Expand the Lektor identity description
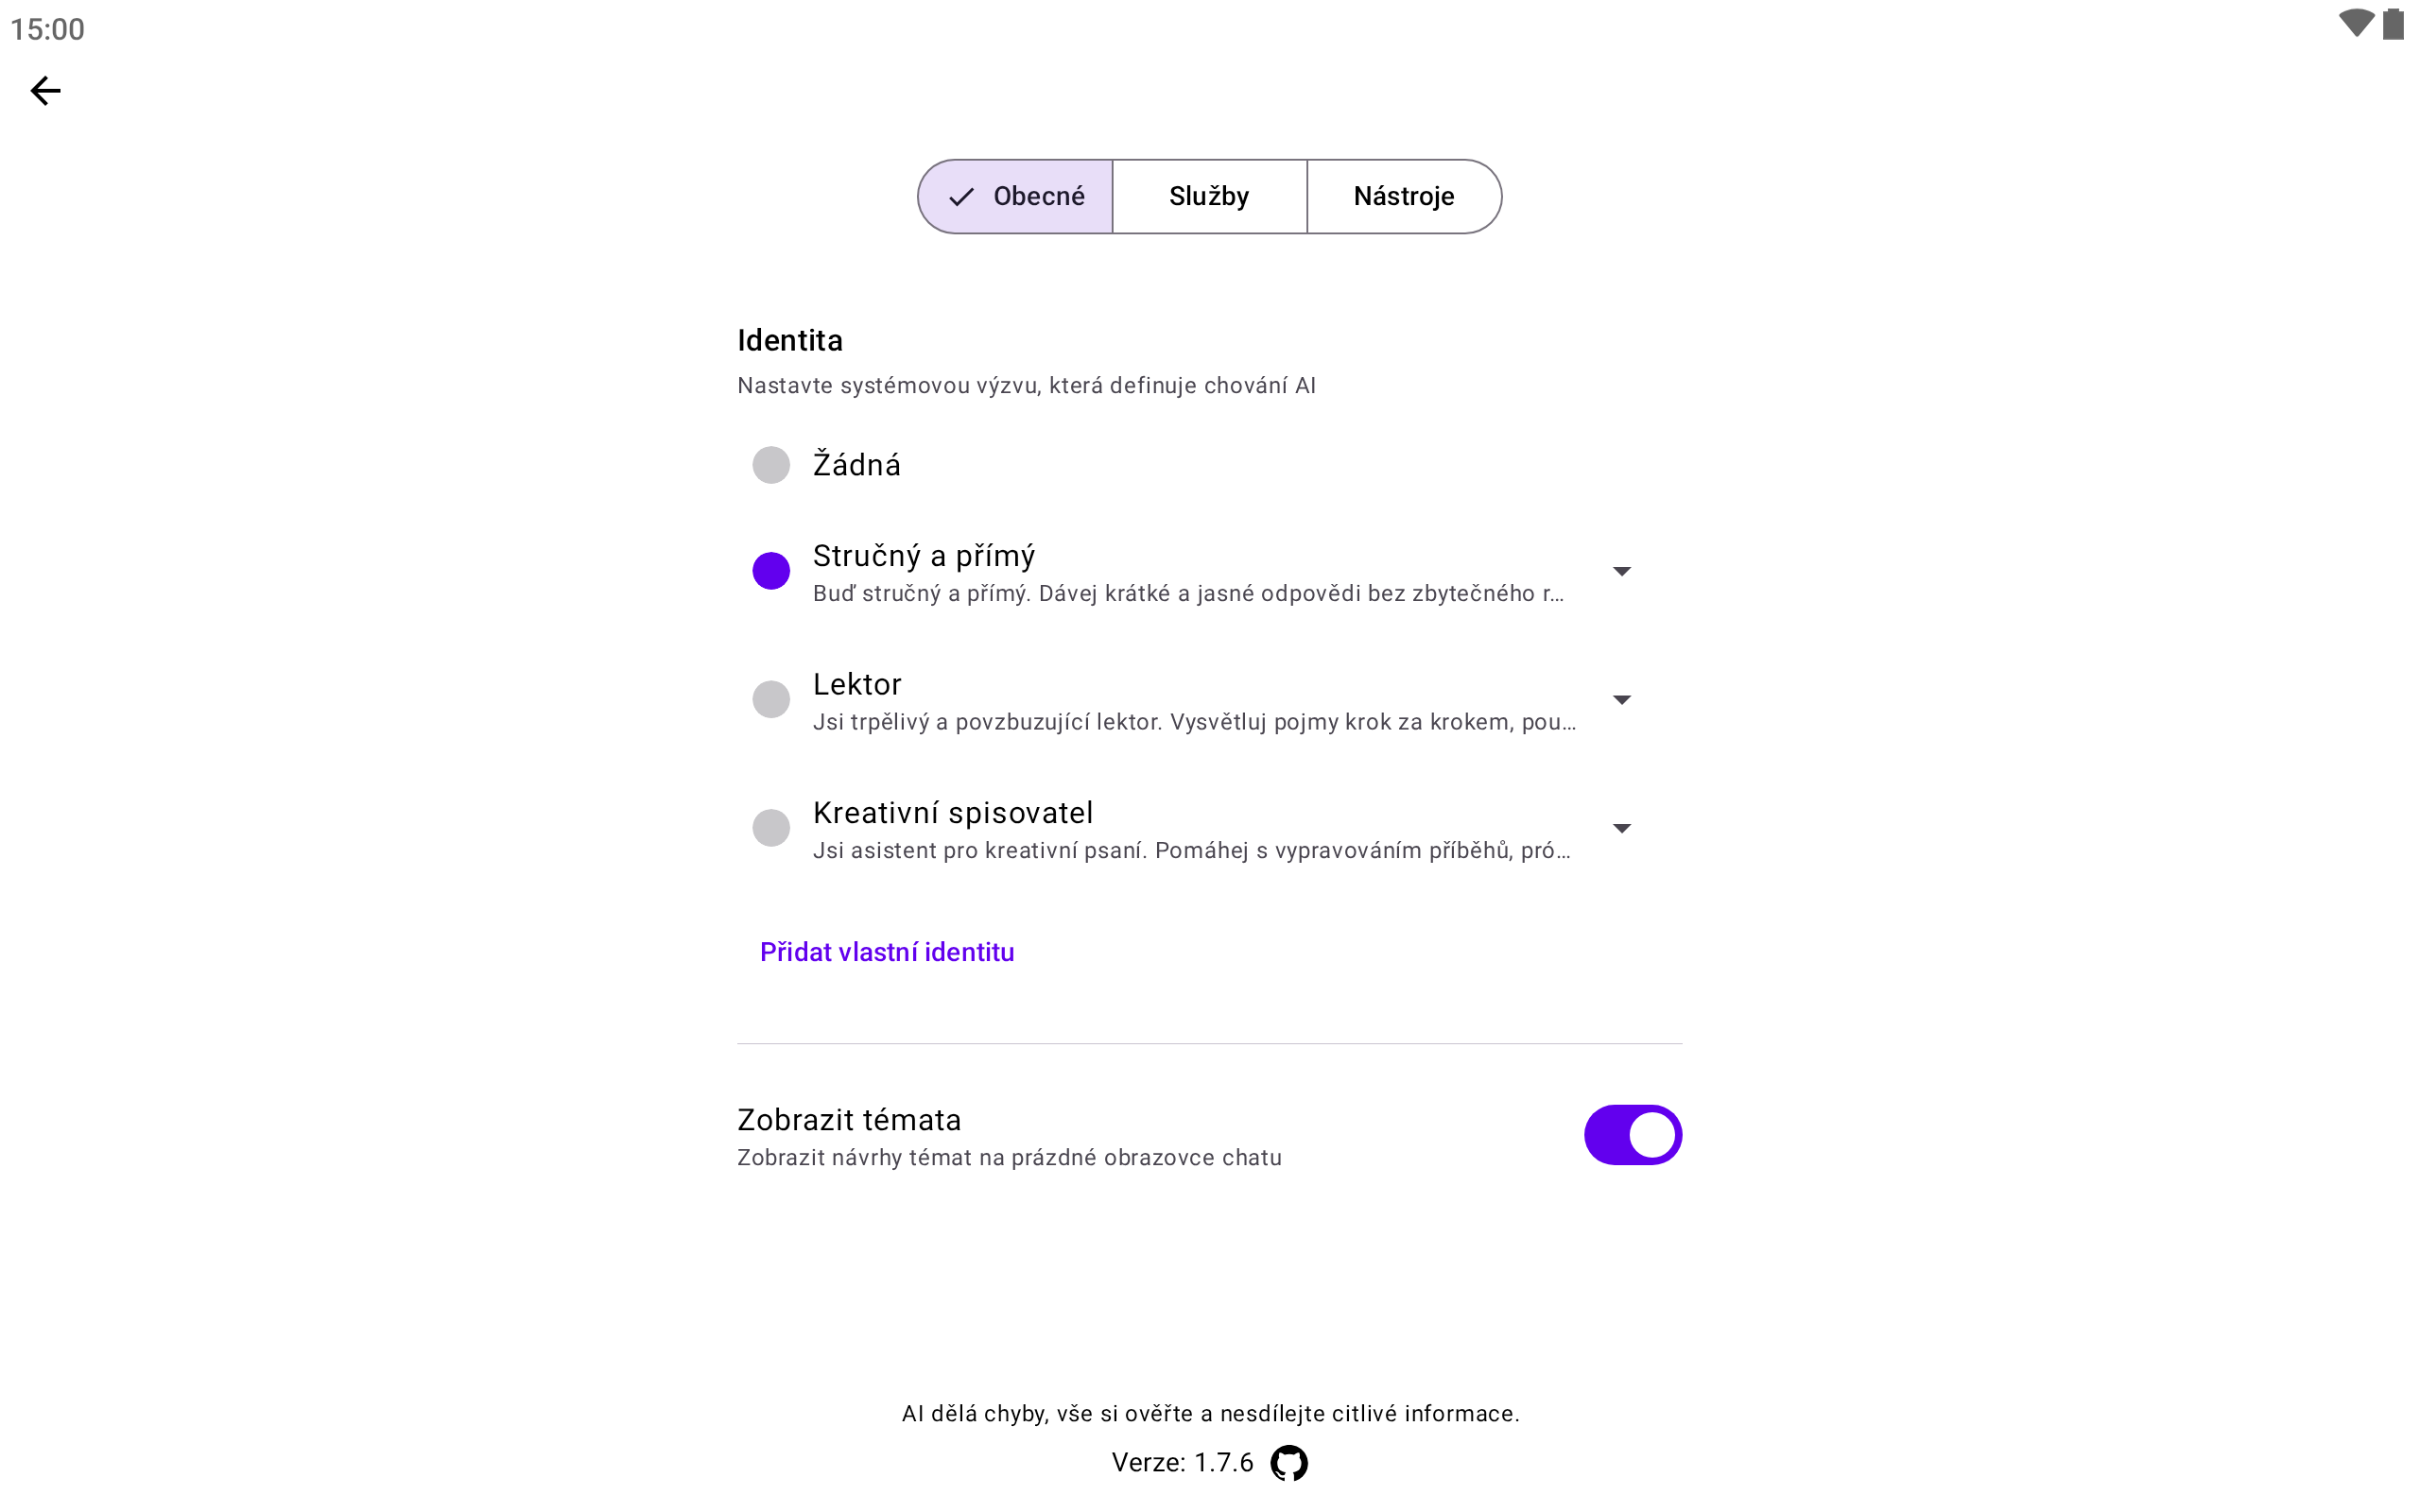2420x1512 pixels. pos(1622,700)
